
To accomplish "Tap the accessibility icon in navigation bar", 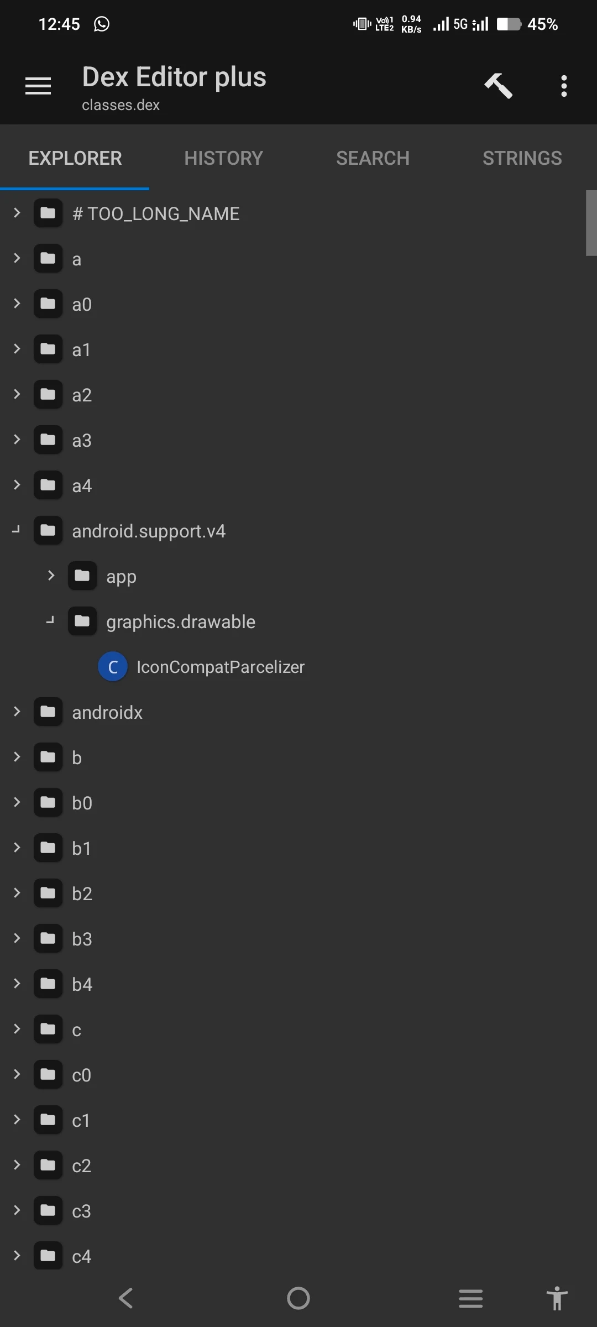I will [x=557, y=1299].
